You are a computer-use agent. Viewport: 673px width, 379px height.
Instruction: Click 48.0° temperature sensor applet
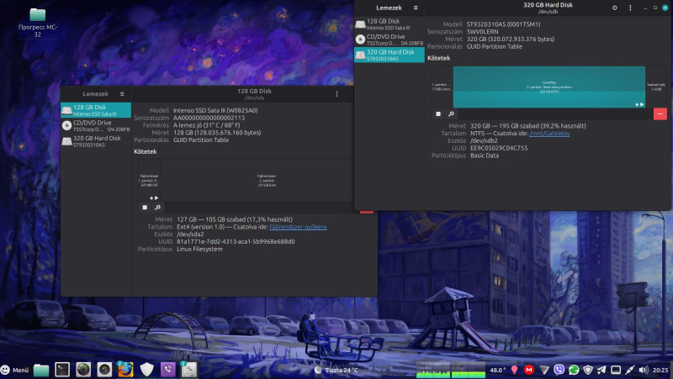(497, 370)
